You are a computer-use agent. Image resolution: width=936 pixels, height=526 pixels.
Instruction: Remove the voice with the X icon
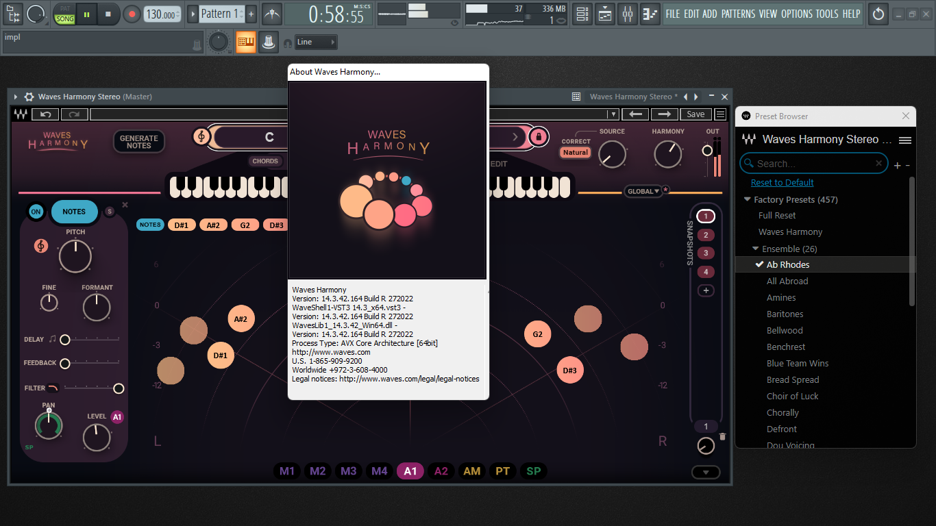pos(125,205)
